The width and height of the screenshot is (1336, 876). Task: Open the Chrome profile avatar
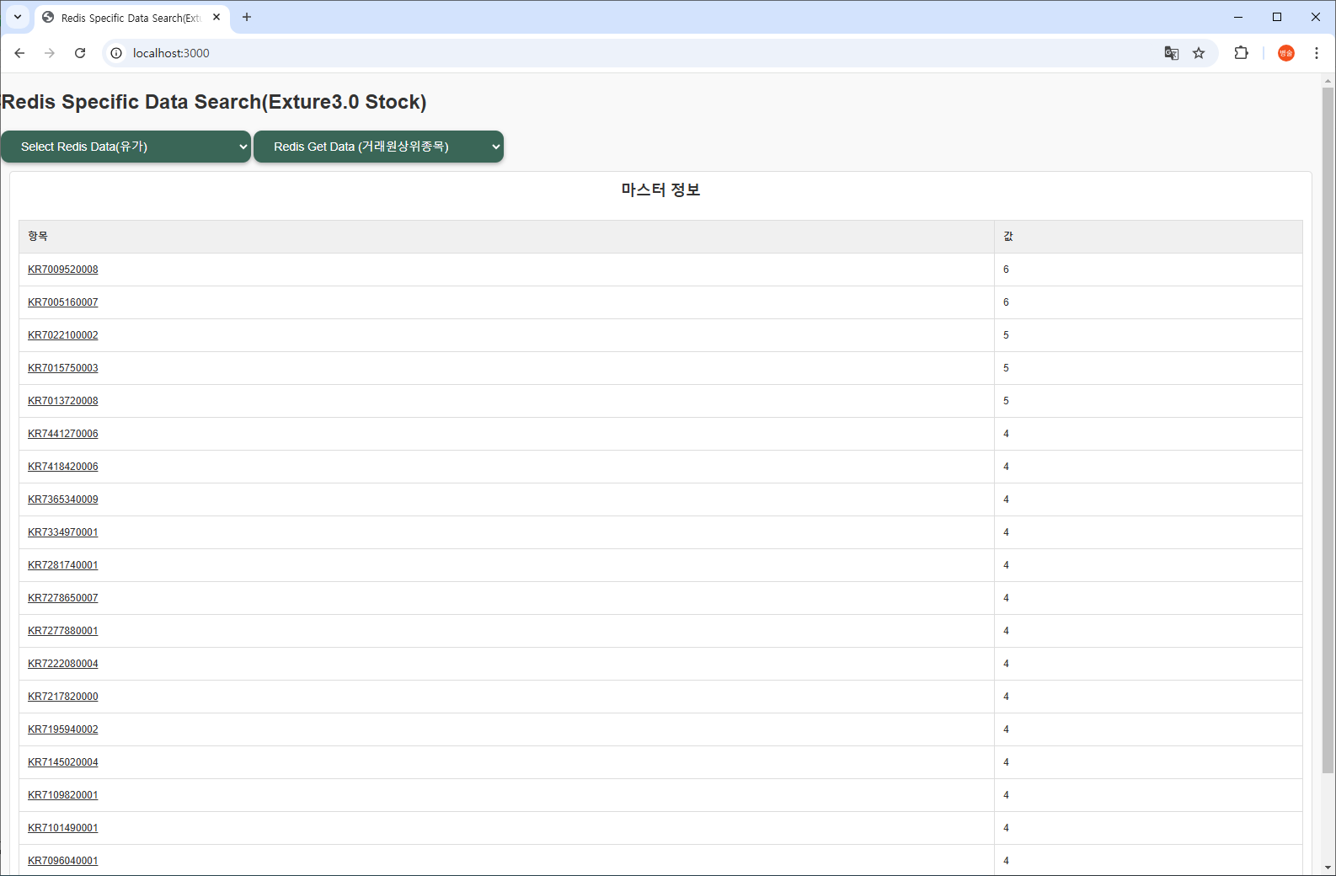click(x=1286, y=53)
